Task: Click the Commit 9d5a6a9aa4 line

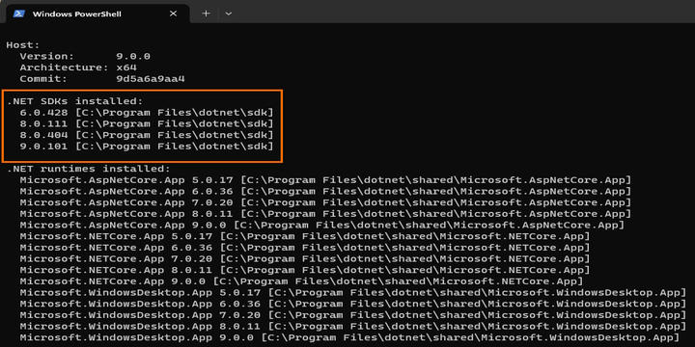Action: tap(102, 79)
